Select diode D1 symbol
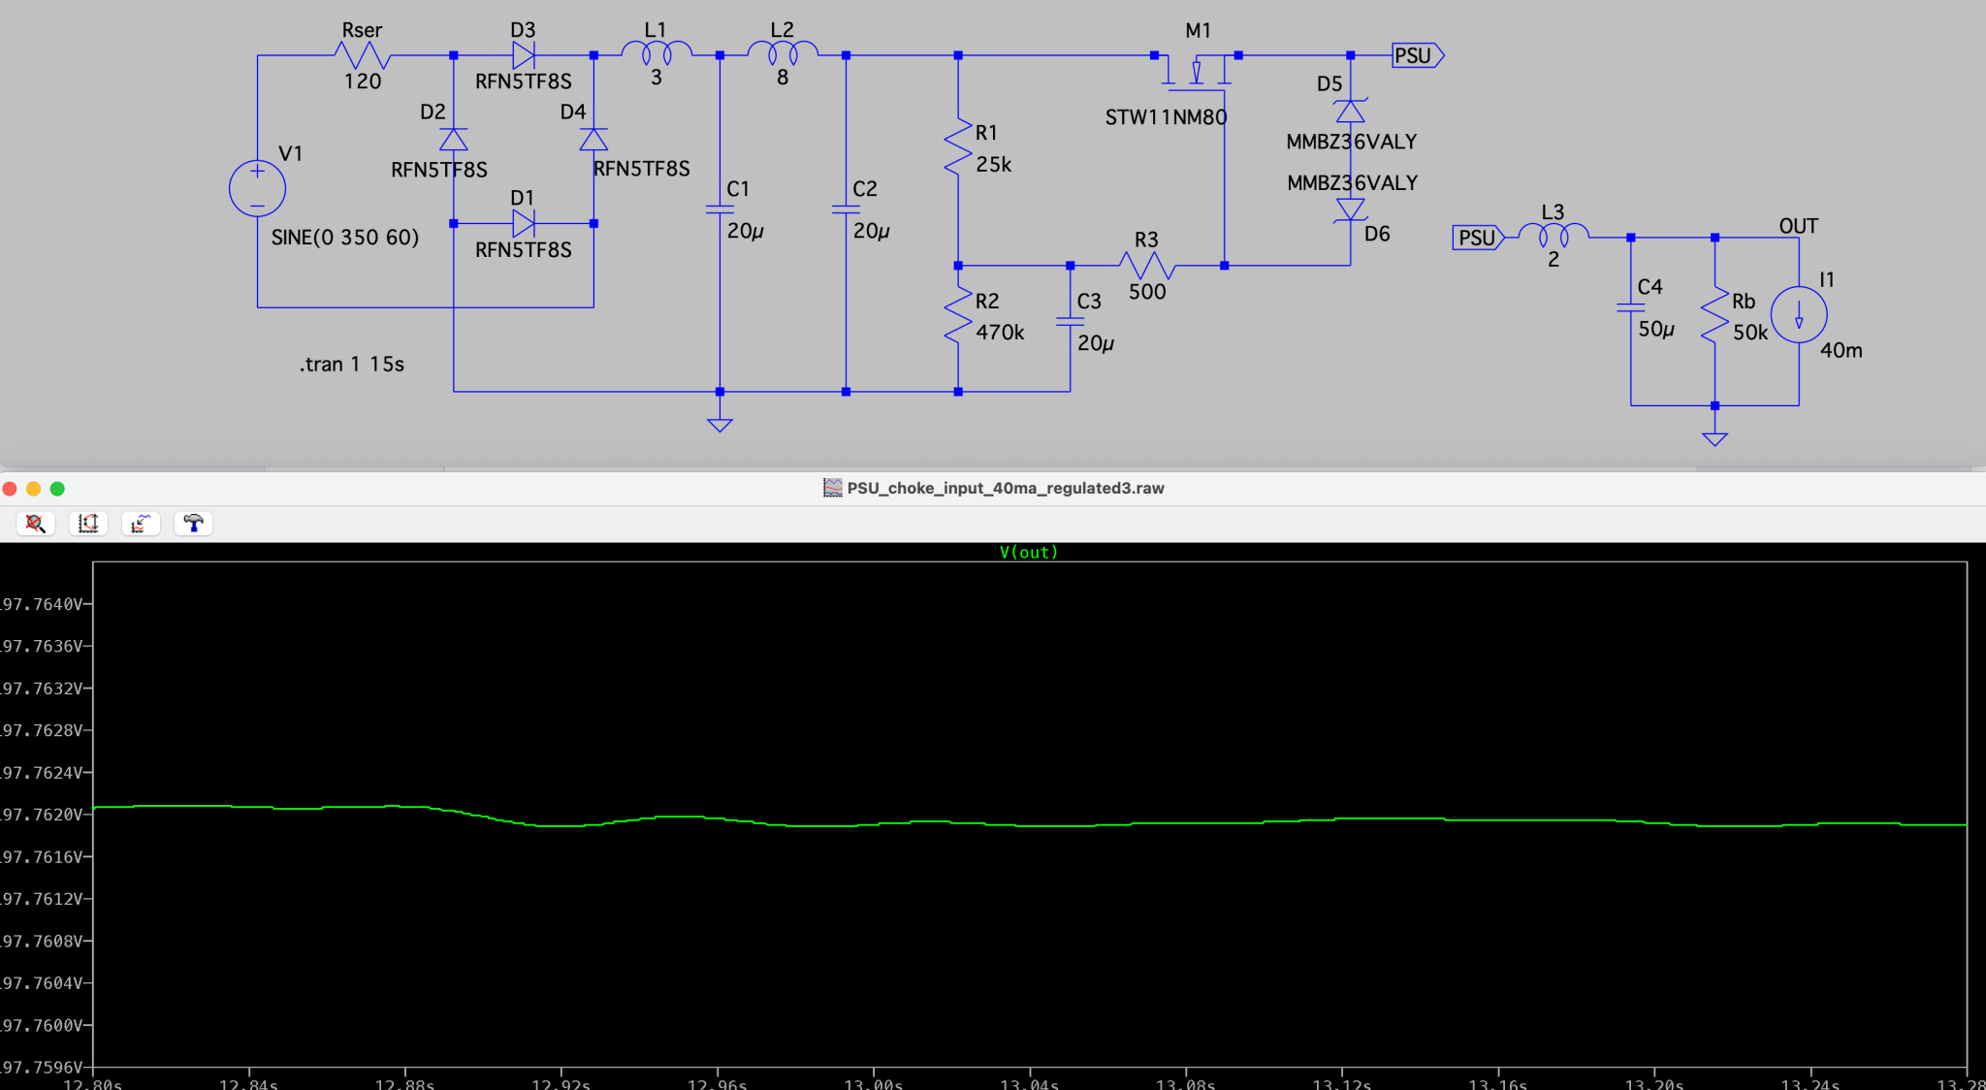The width and height of the screenshot is (1986, 1090). [x=524, y=223]
